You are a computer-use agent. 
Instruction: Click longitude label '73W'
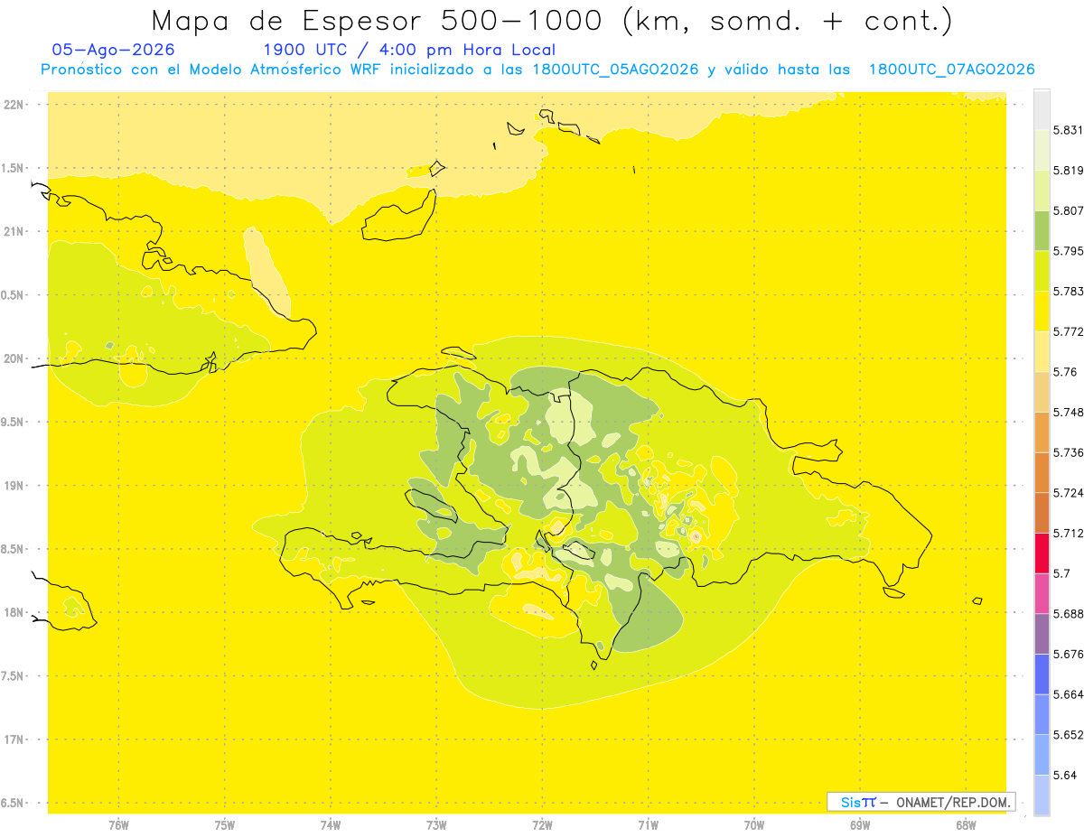[436, 824]
